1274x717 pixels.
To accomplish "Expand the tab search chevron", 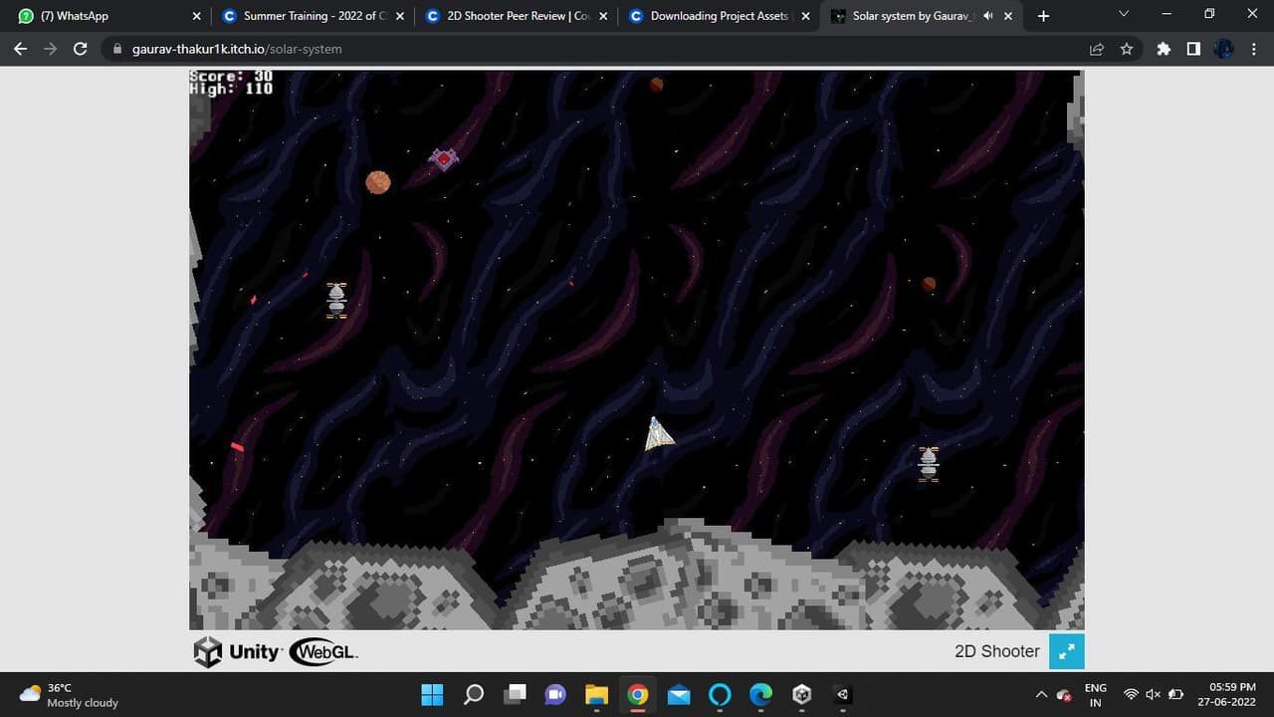I will [1124, 14].
